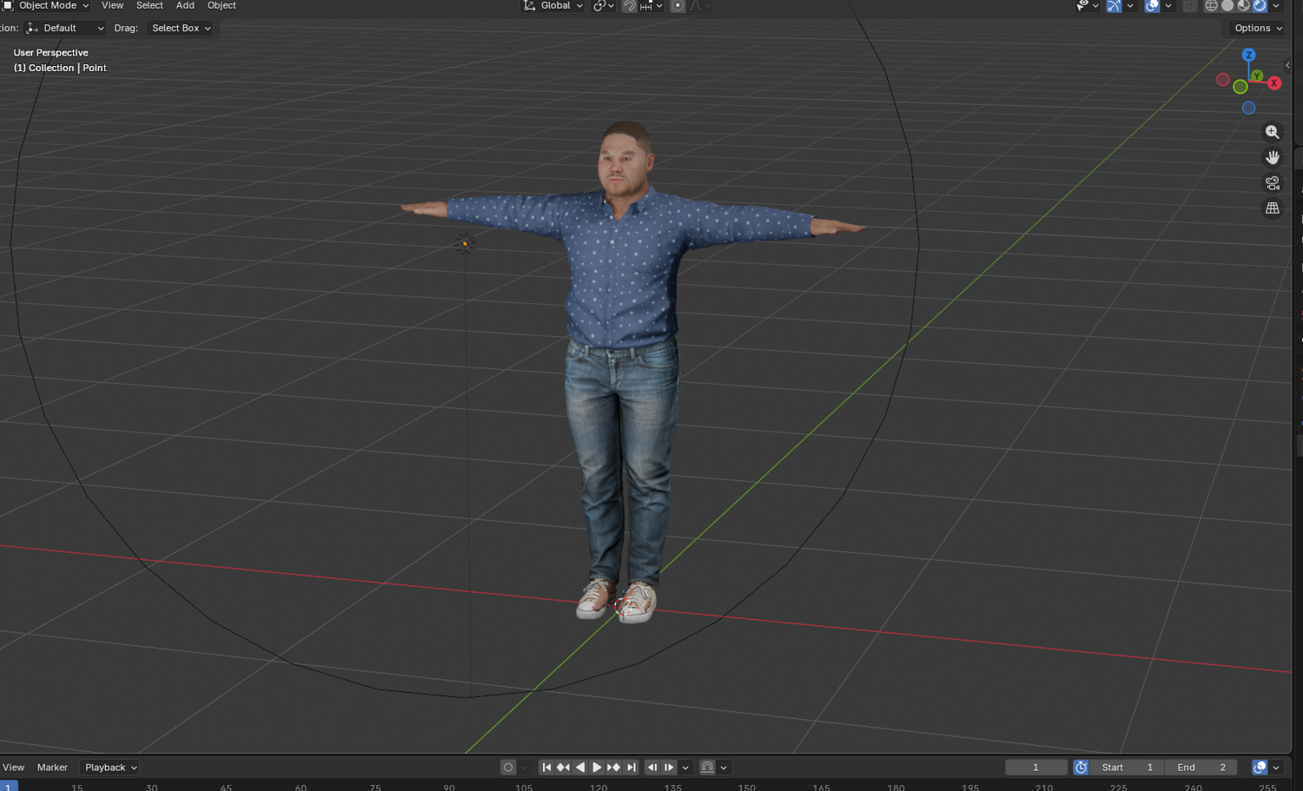Open the Select Box drag dropdown
1303x791 pixels.
coord(181,29)
